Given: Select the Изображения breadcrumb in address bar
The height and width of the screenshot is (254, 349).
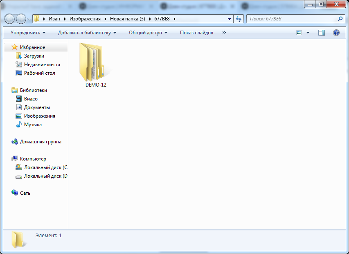Looking at the screenshot, I should coord(85,19).
